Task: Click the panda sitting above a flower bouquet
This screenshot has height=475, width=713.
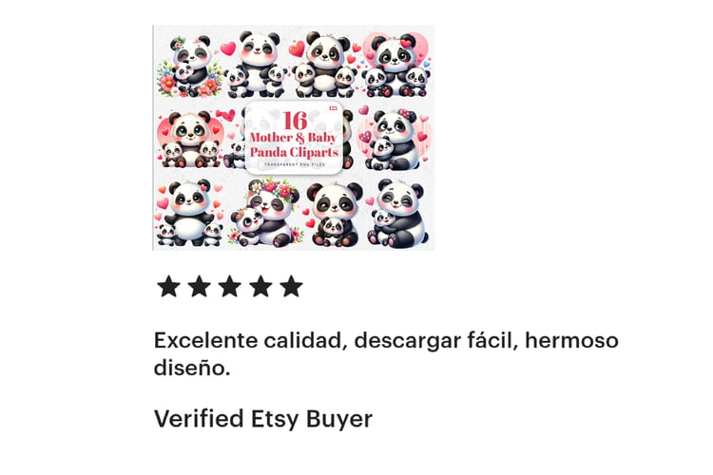Action: (189, 66)
